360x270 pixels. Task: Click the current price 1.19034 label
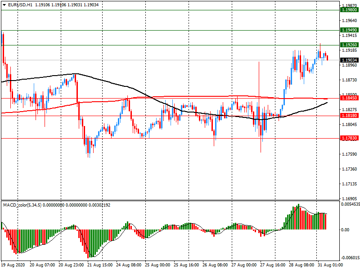tap(349, 60)
